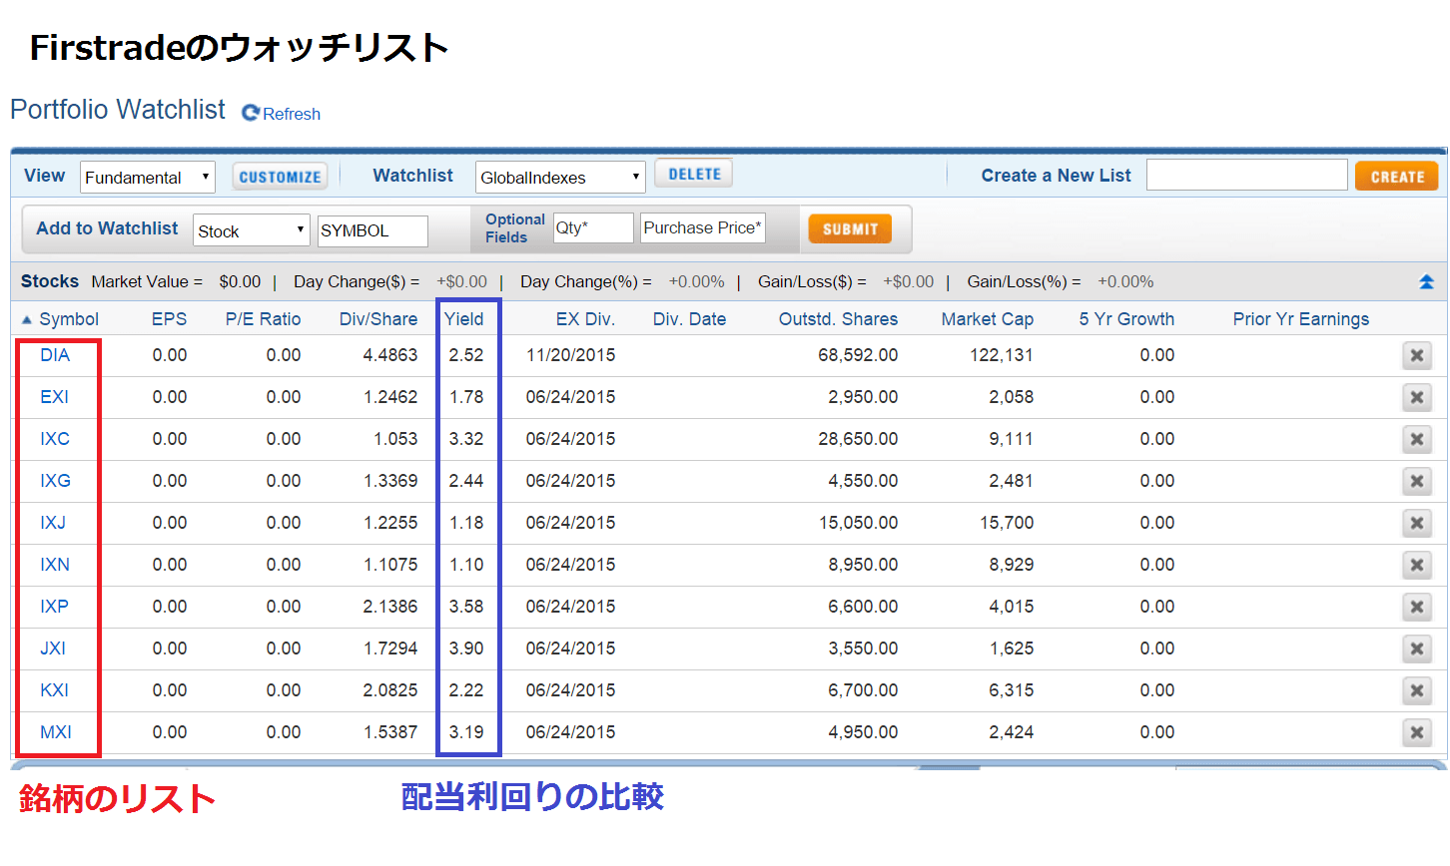The height and width of the screenshot is (866, 1450).
Task: Remove KXI using its delete icon
Action: click(x=1416, y=690)
